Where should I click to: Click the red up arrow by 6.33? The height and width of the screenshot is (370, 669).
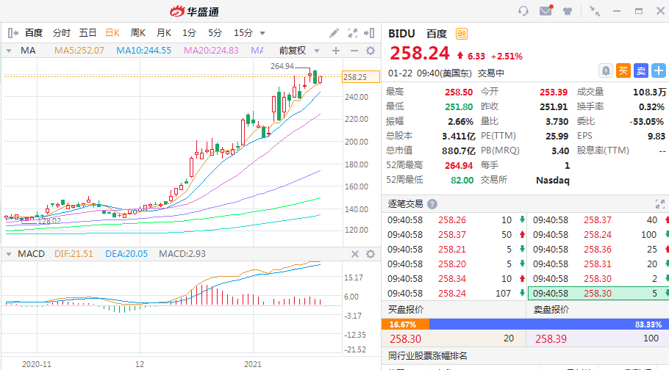[460, 55]
